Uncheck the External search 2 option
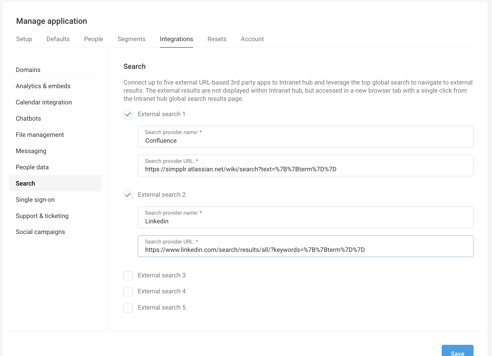 click(x=128, y=195)
